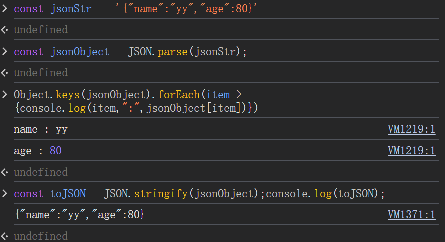Click console.log(toJSON) in the last command
Image resolution: width=445 pixels, height=242 pixels.
pyautogui.click(x=322, y=194)
